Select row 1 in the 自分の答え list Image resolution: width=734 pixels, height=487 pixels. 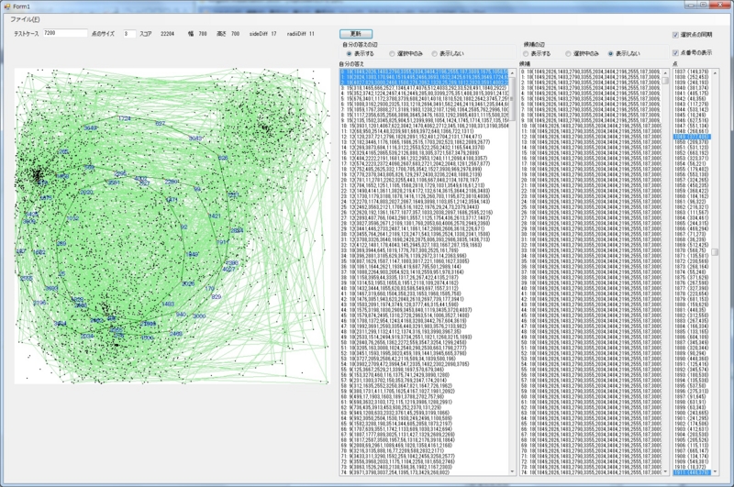click(424, 77)
